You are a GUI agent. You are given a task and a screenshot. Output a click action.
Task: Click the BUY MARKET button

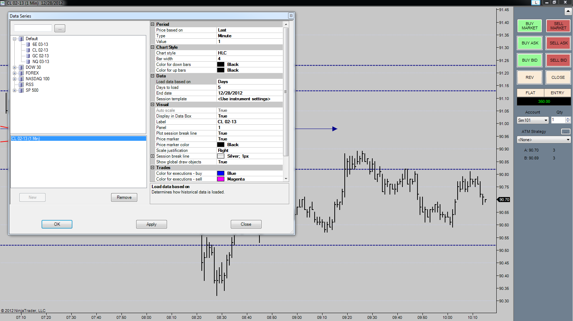[529, 26]
